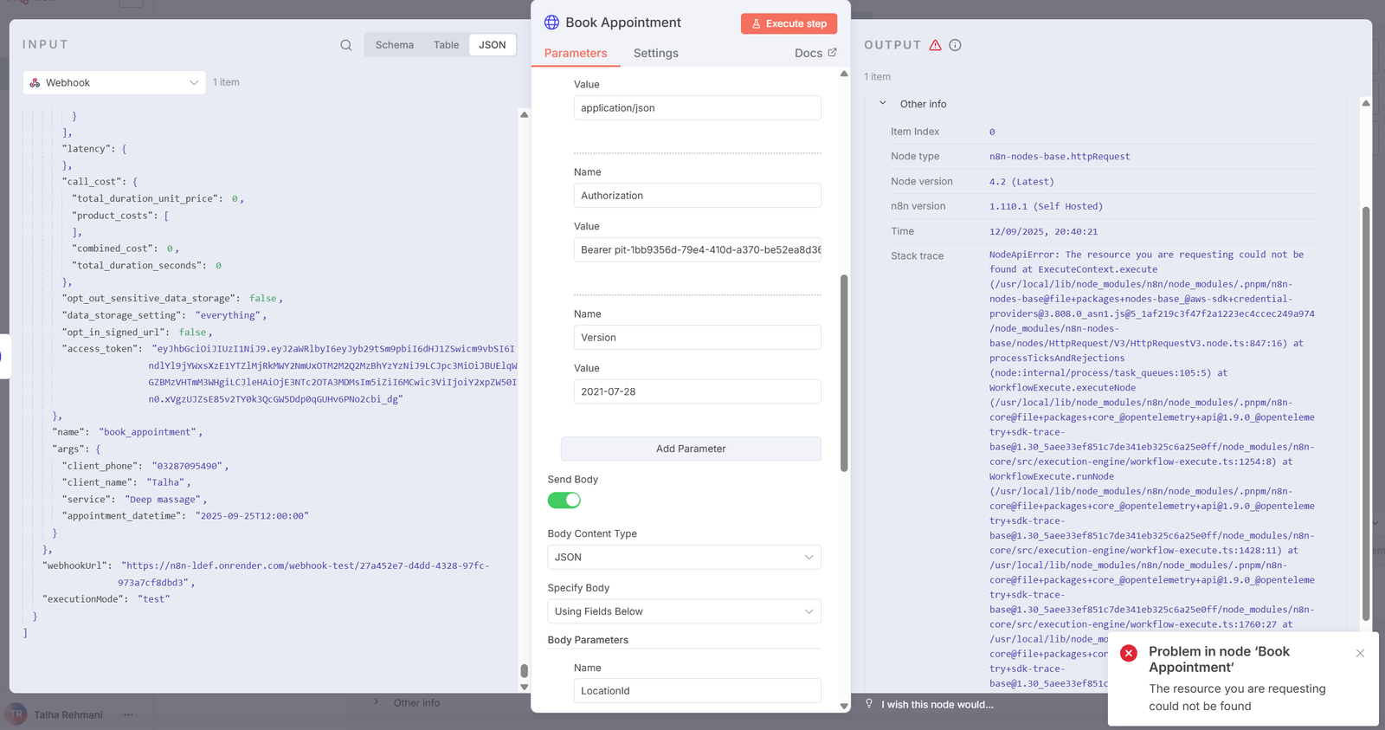
Task: Open the Specify Body dropdown
Action: tap(684, 611)
